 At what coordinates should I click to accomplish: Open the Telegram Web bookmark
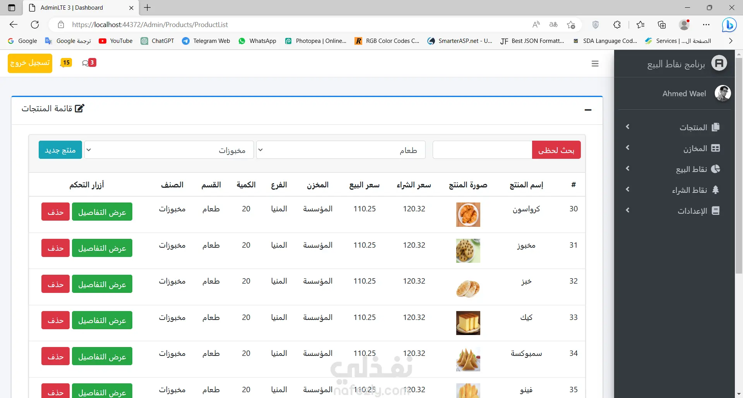[x=206, y=41]
